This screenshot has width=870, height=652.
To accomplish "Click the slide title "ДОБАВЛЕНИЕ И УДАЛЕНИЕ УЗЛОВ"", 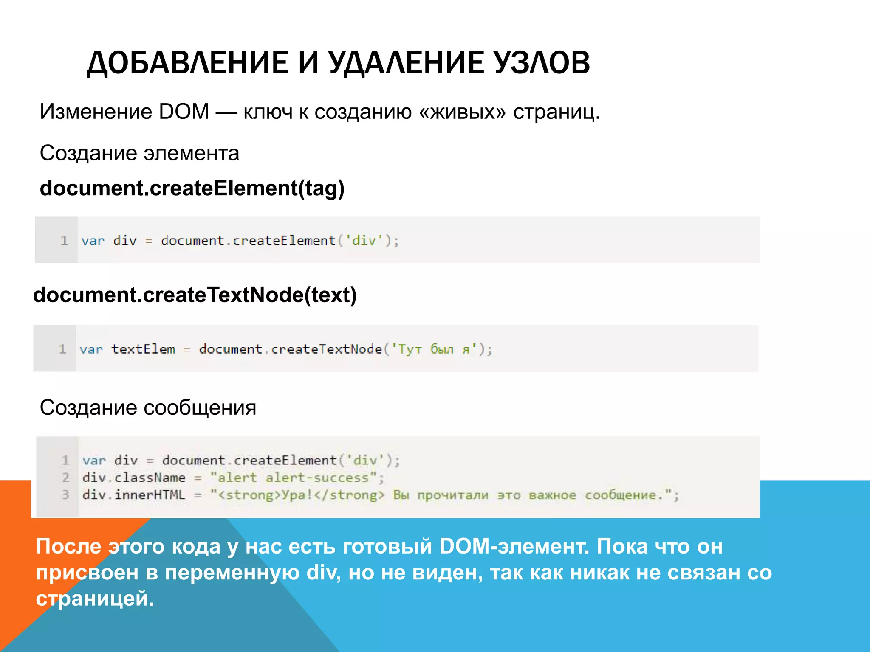I will click(x=338, y=63).
